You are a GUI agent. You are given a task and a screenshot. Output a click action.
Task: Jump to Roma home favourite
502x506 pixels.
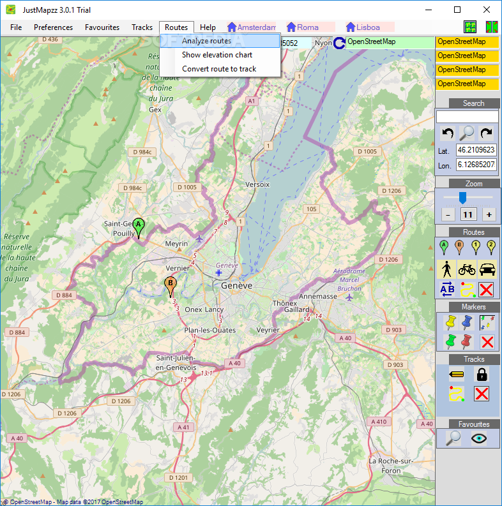tap(311, 27)
